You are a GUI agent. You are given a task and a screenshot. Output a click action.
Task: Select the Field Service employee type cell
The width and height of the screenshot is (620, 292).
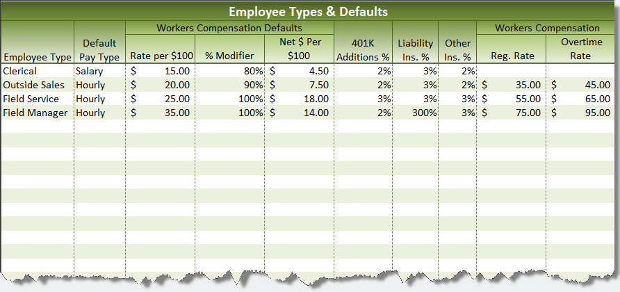click(x=37, y=99)
